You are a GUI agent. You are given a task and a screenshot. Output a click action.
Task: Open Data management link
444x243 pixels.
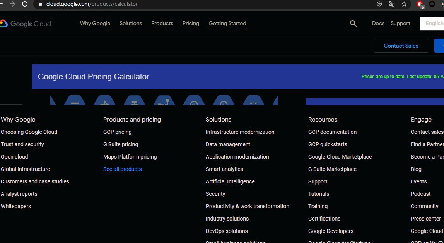tap(228, 144)
